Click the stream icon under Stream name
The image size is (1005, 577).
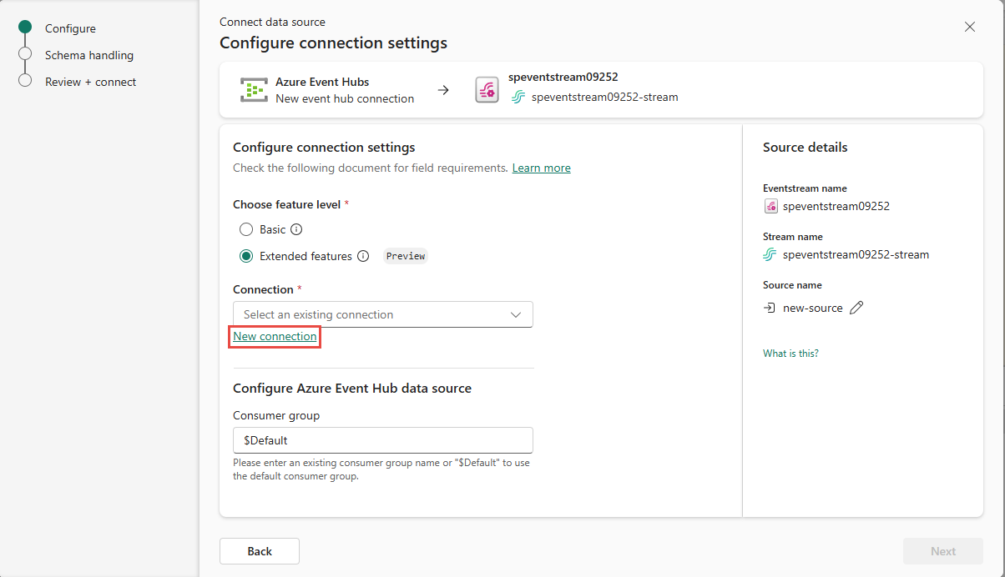(x=770, y=254)
